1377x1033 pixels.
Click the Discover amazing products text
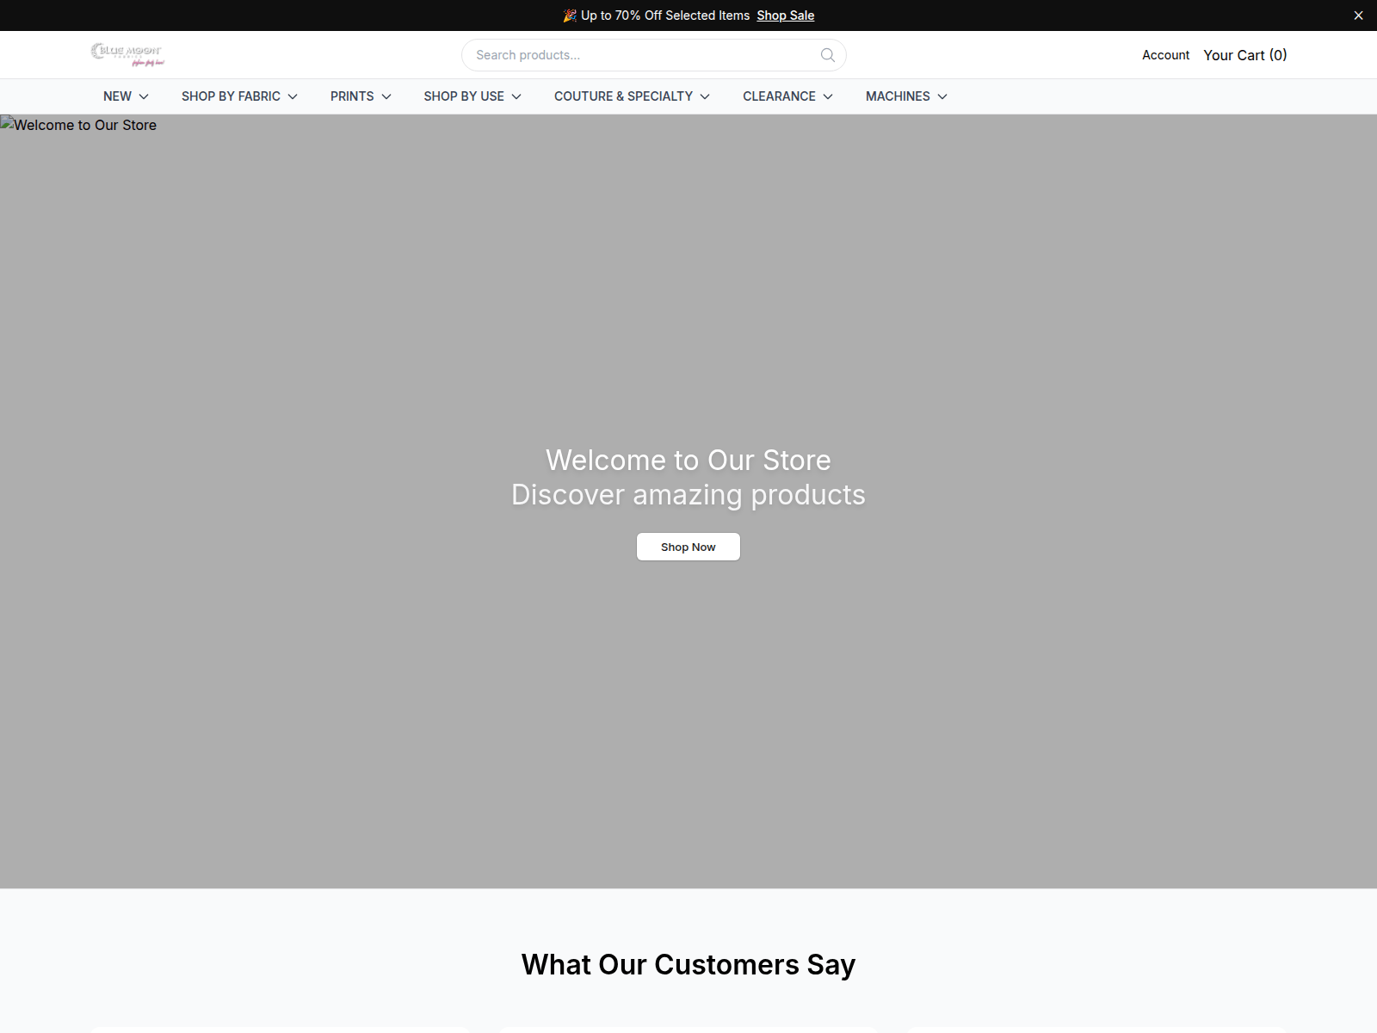pos(688,495)
